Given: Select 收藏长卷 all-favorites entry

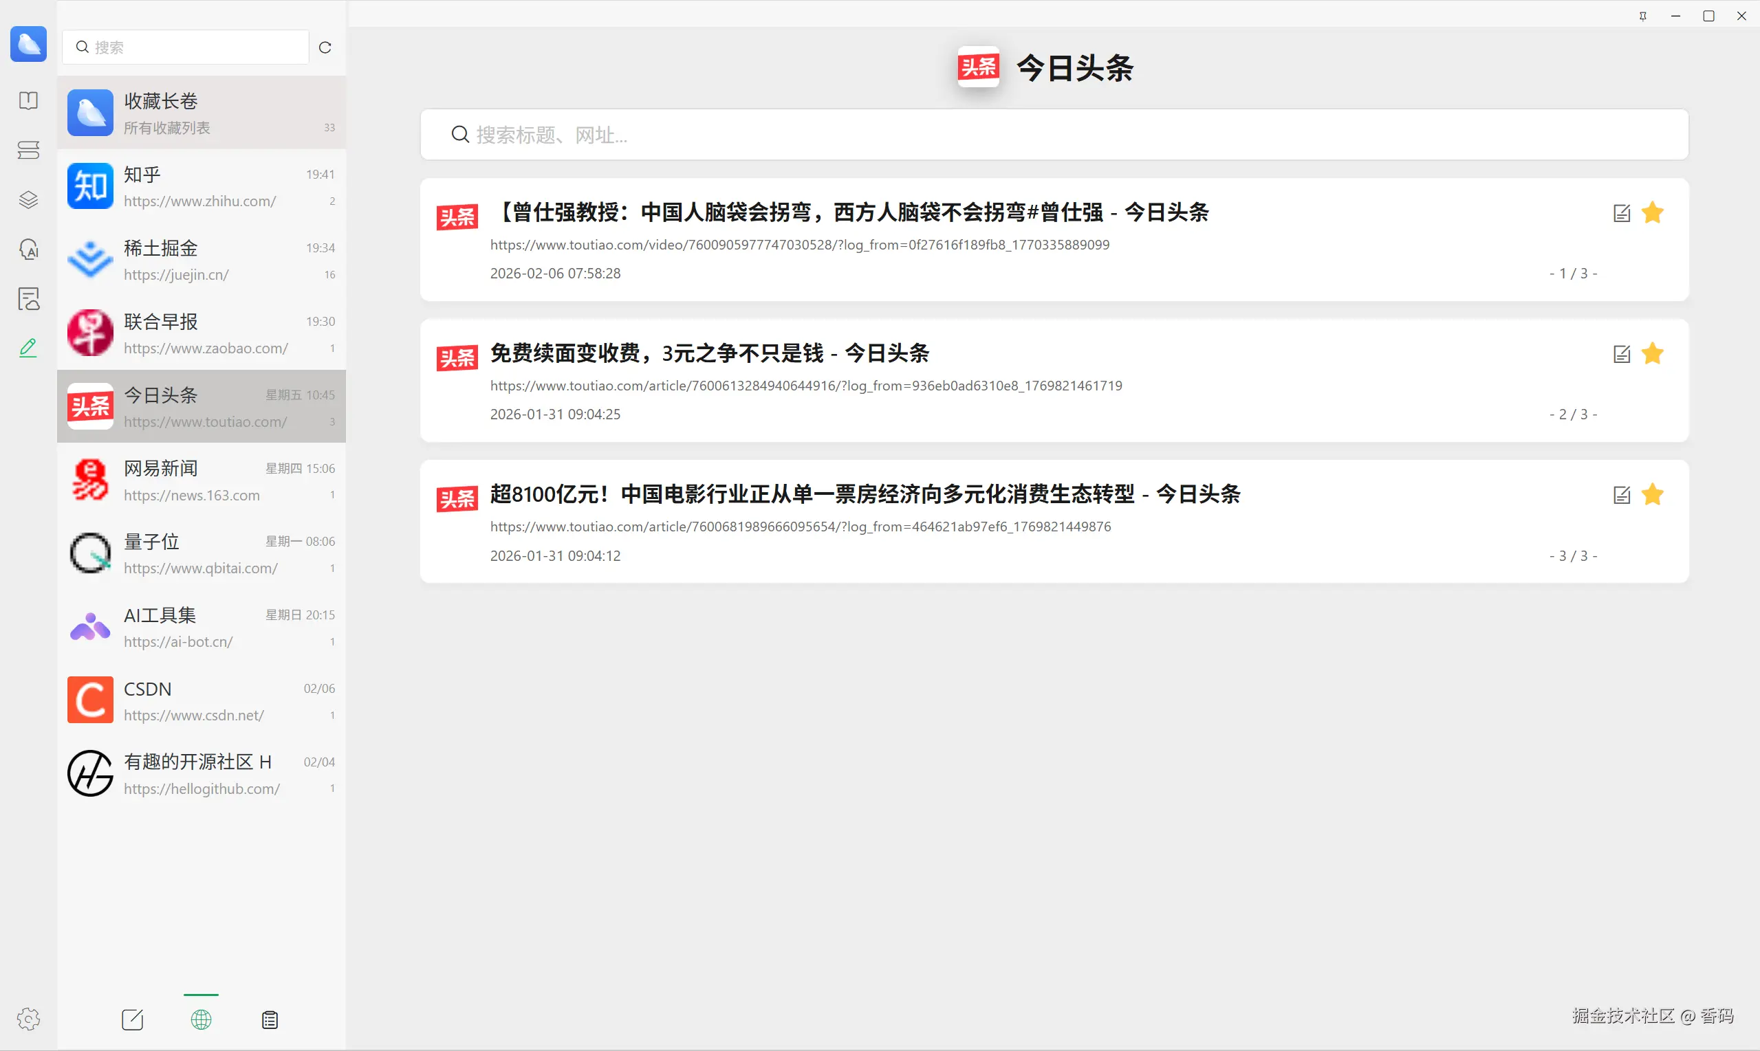Looking at the screenshot, I should point(202,113).
